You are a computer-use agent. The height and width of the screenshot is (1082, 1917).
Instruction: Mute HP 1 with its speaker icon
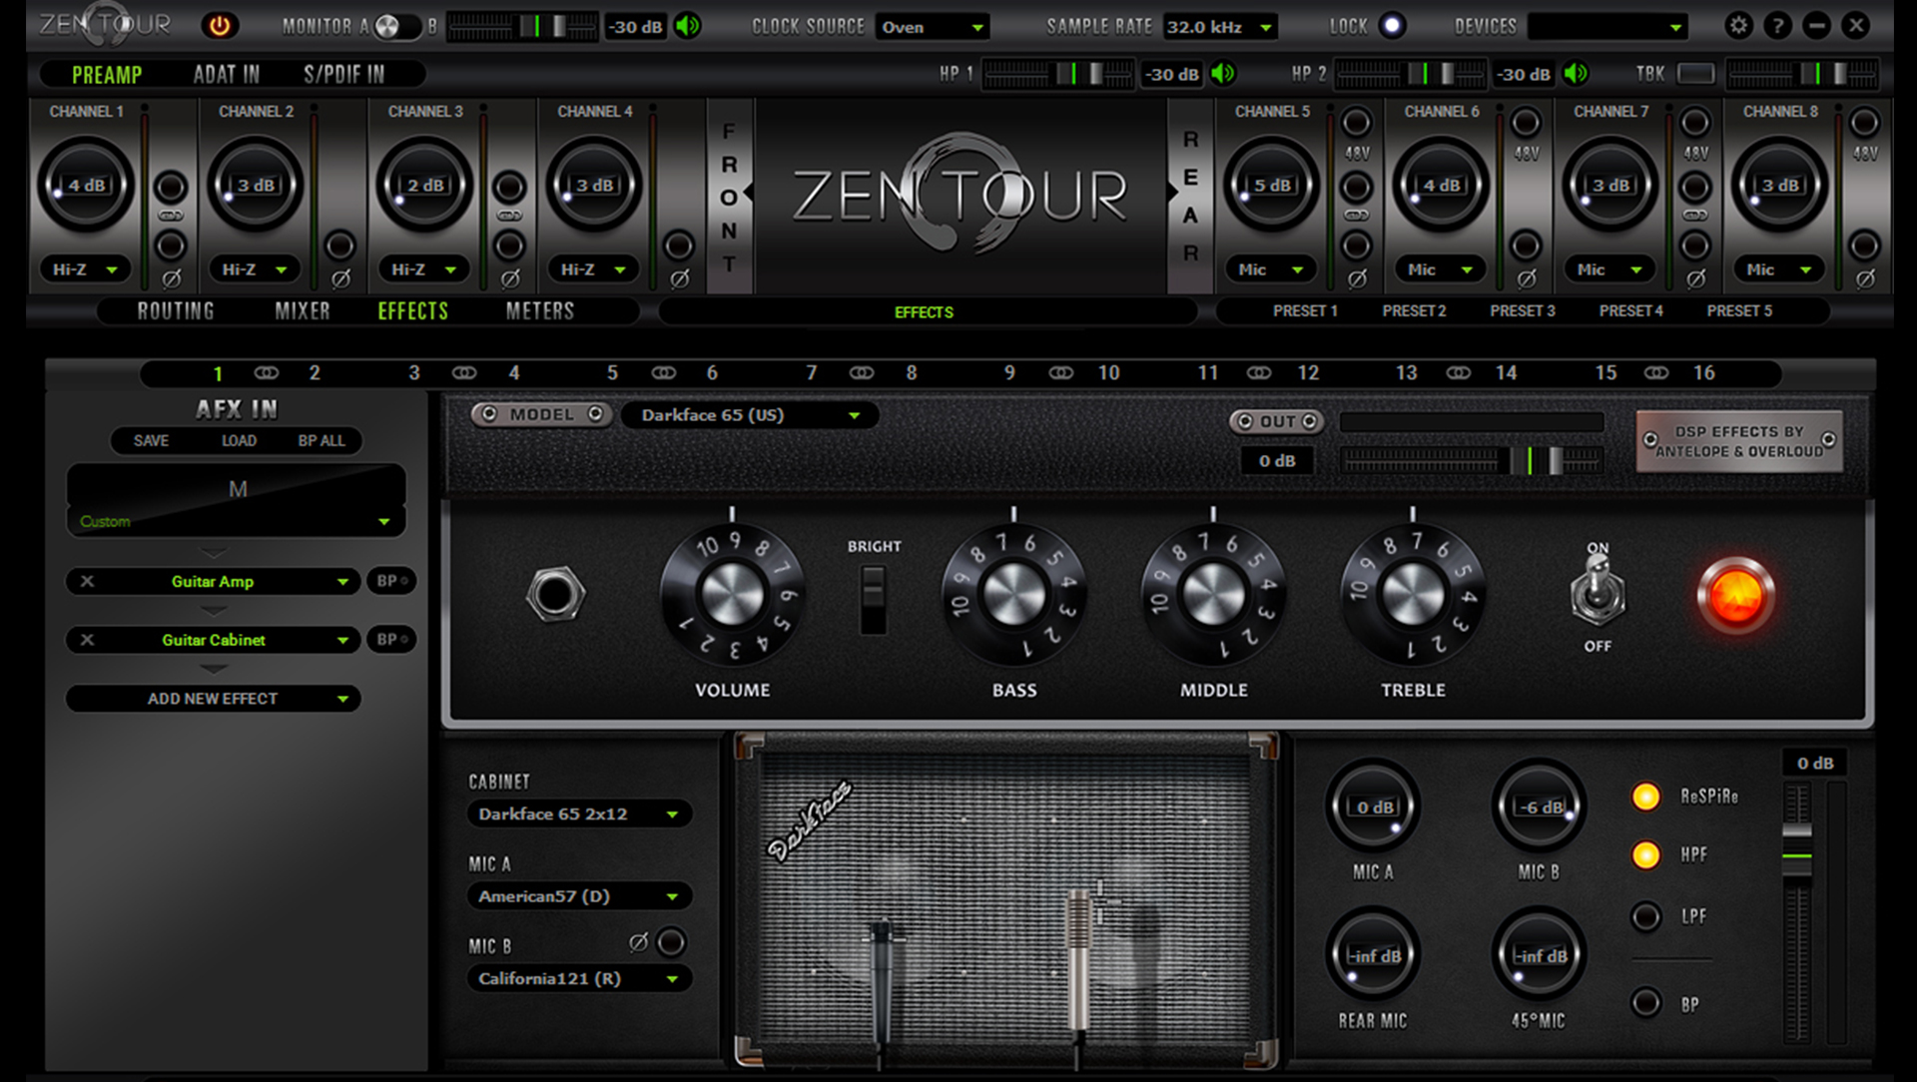coord(1224,74)
